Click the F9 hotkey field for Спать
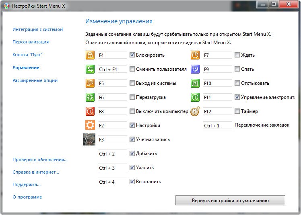This screenshot has width=301, height=215. [217, 69]
